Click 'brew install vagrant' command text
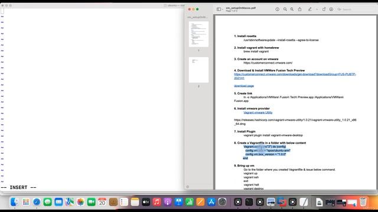 [256, 51]
